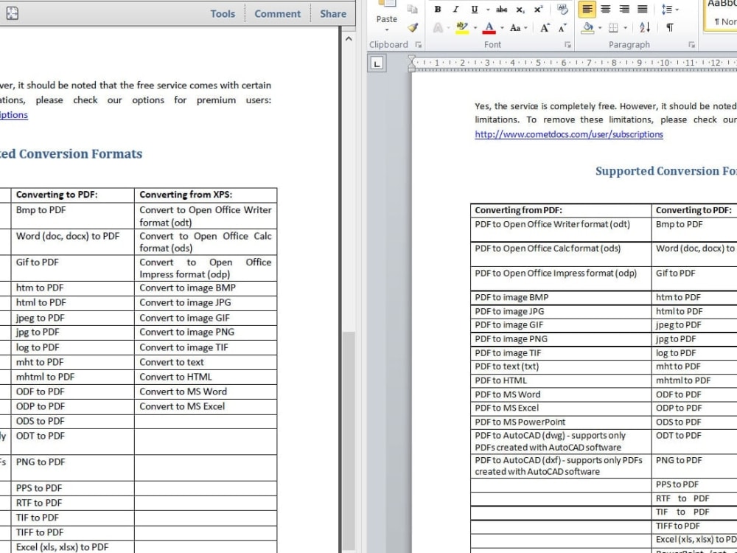Open the Paste options dropdown arrow
The width and height of the screenshot is (737, 553).
coord(387,30)
